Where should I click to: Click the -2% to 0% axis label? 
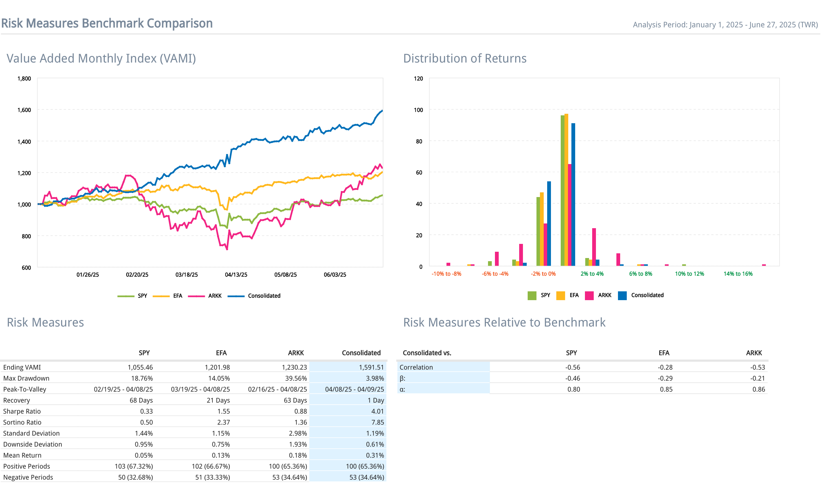pyautogui.click(x=543, y=274)
